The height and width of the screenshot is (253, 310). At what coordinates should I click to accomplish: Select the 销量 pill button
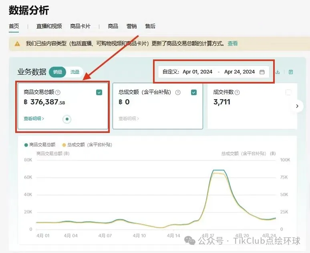pyautogui.click(x=58, y=72)
